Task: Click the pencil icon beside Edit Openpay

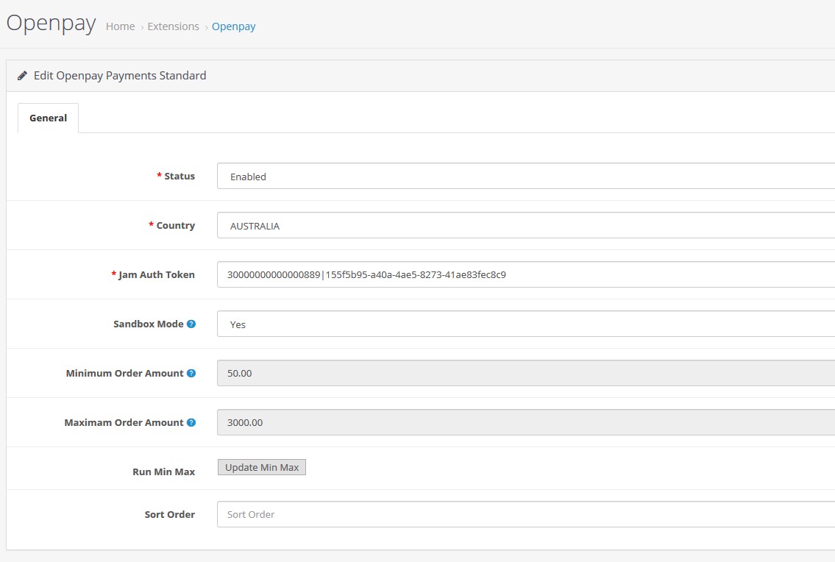Action: coord(22,76)
